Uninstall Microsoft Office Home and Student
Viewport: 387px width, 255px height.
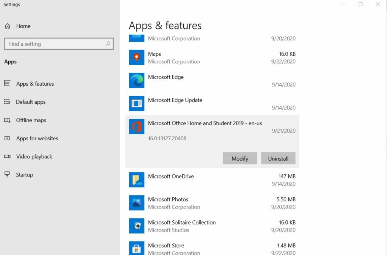tap(278, 158)
